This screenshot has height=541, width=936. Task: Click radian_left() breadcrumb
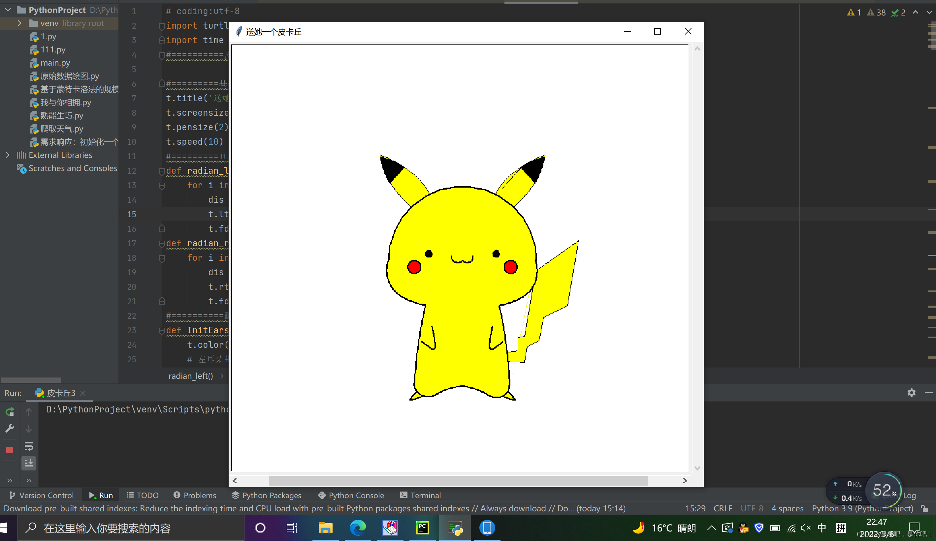point(191,376)
